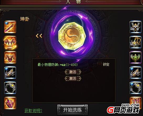Click the 人物 character panel title

click(x=73, y=2)
